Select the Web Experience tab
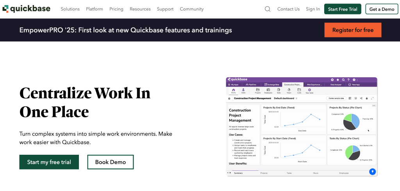 pos(314,85)
